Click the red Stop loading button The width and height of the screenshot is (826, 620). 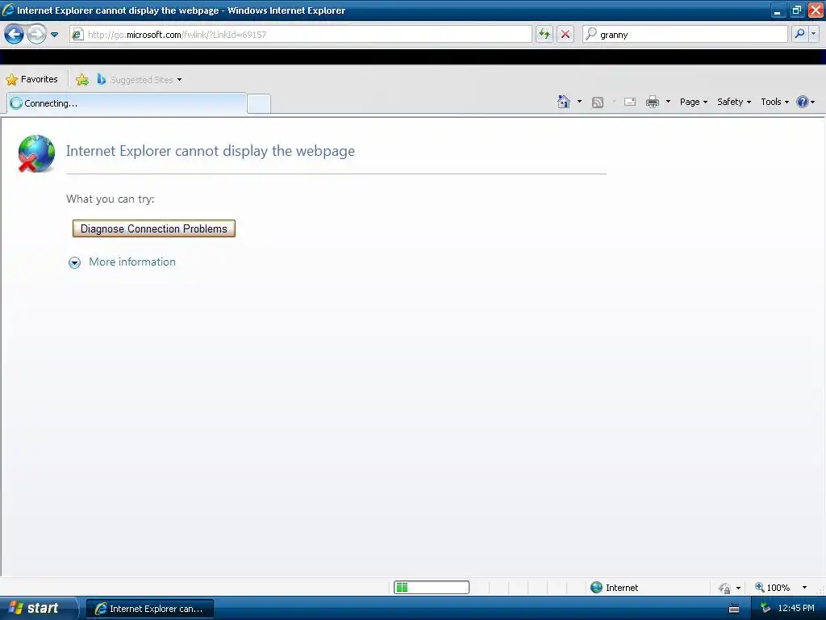click(x=565, y=34)
